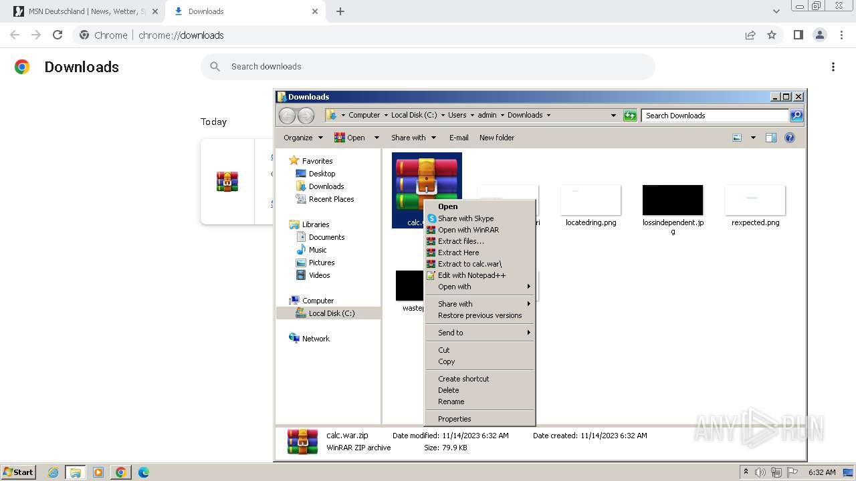Expand the Open with submenu
The image size is (856, 481).
479,287
